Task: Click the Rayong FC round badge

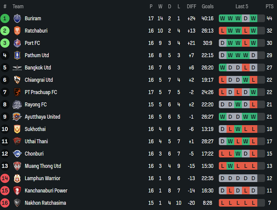Action: (17, 104)
